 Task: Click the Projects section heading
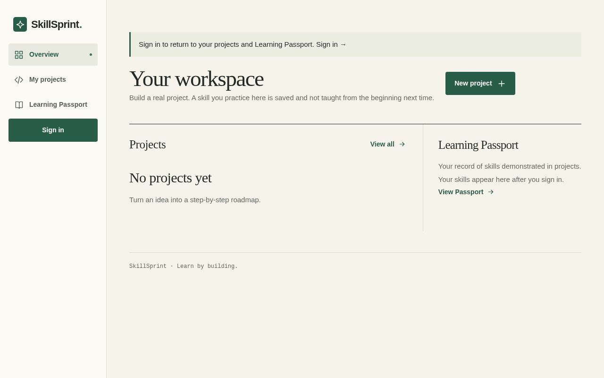click(147, 145)
